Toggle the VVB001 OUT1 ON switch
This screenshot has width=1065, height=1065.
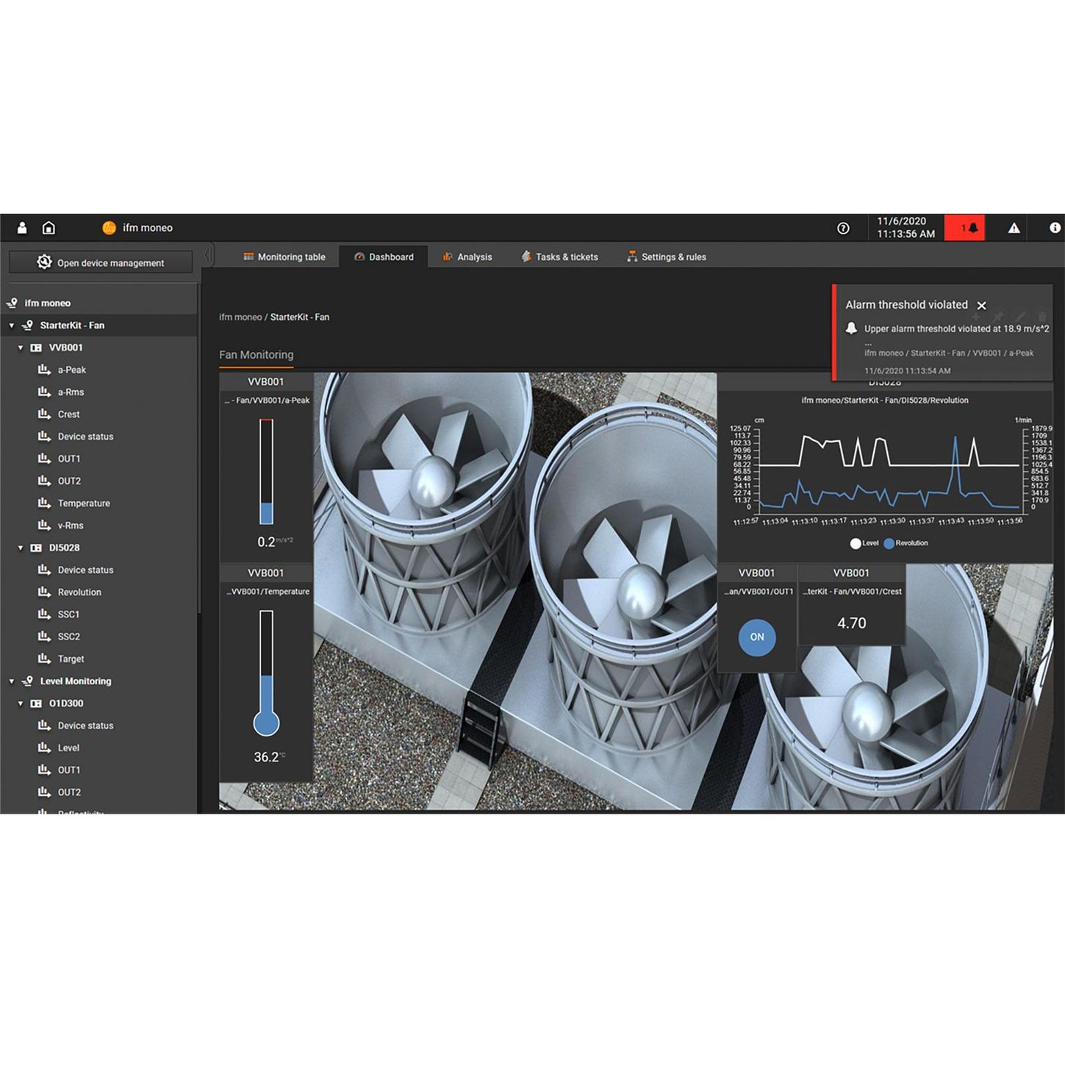tap(756, 637)
